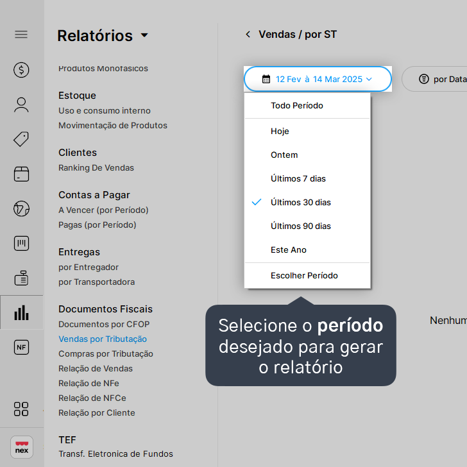
Task: Click the round globe-style sidebar icon
Action: click(21, 208)
